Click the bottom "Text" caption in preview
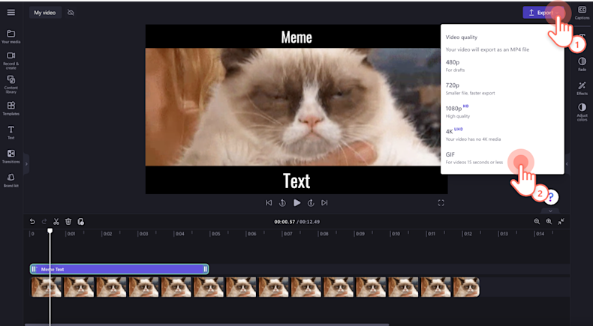Viewport: 593px width, 326px height. (296, 181)
